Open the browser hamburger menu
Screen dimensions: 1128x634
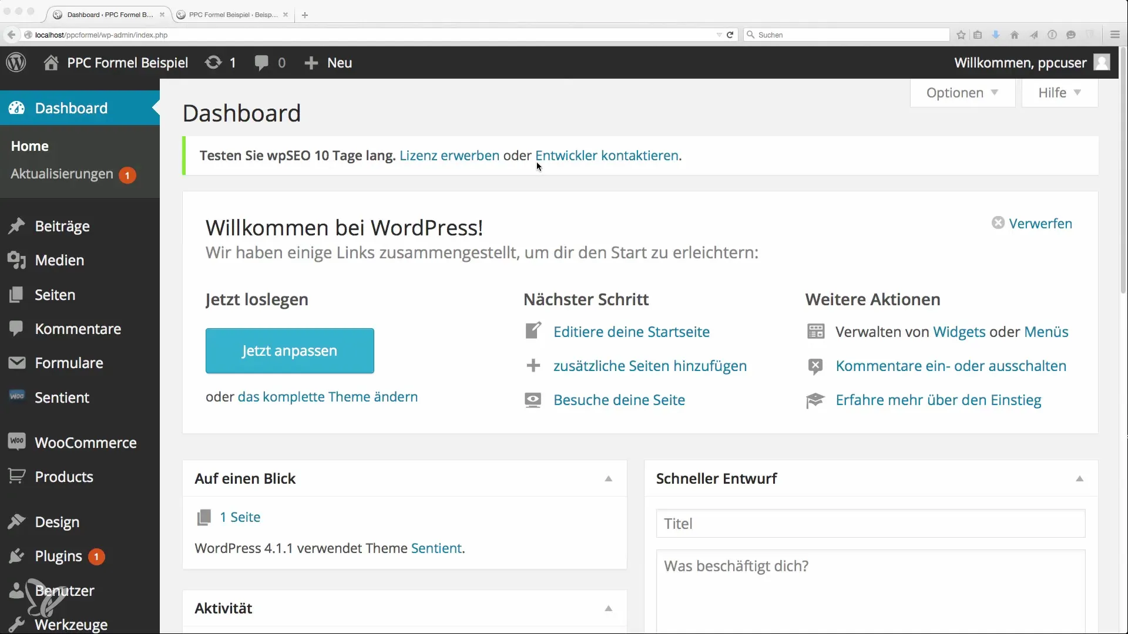click(x=1115, y=35)
